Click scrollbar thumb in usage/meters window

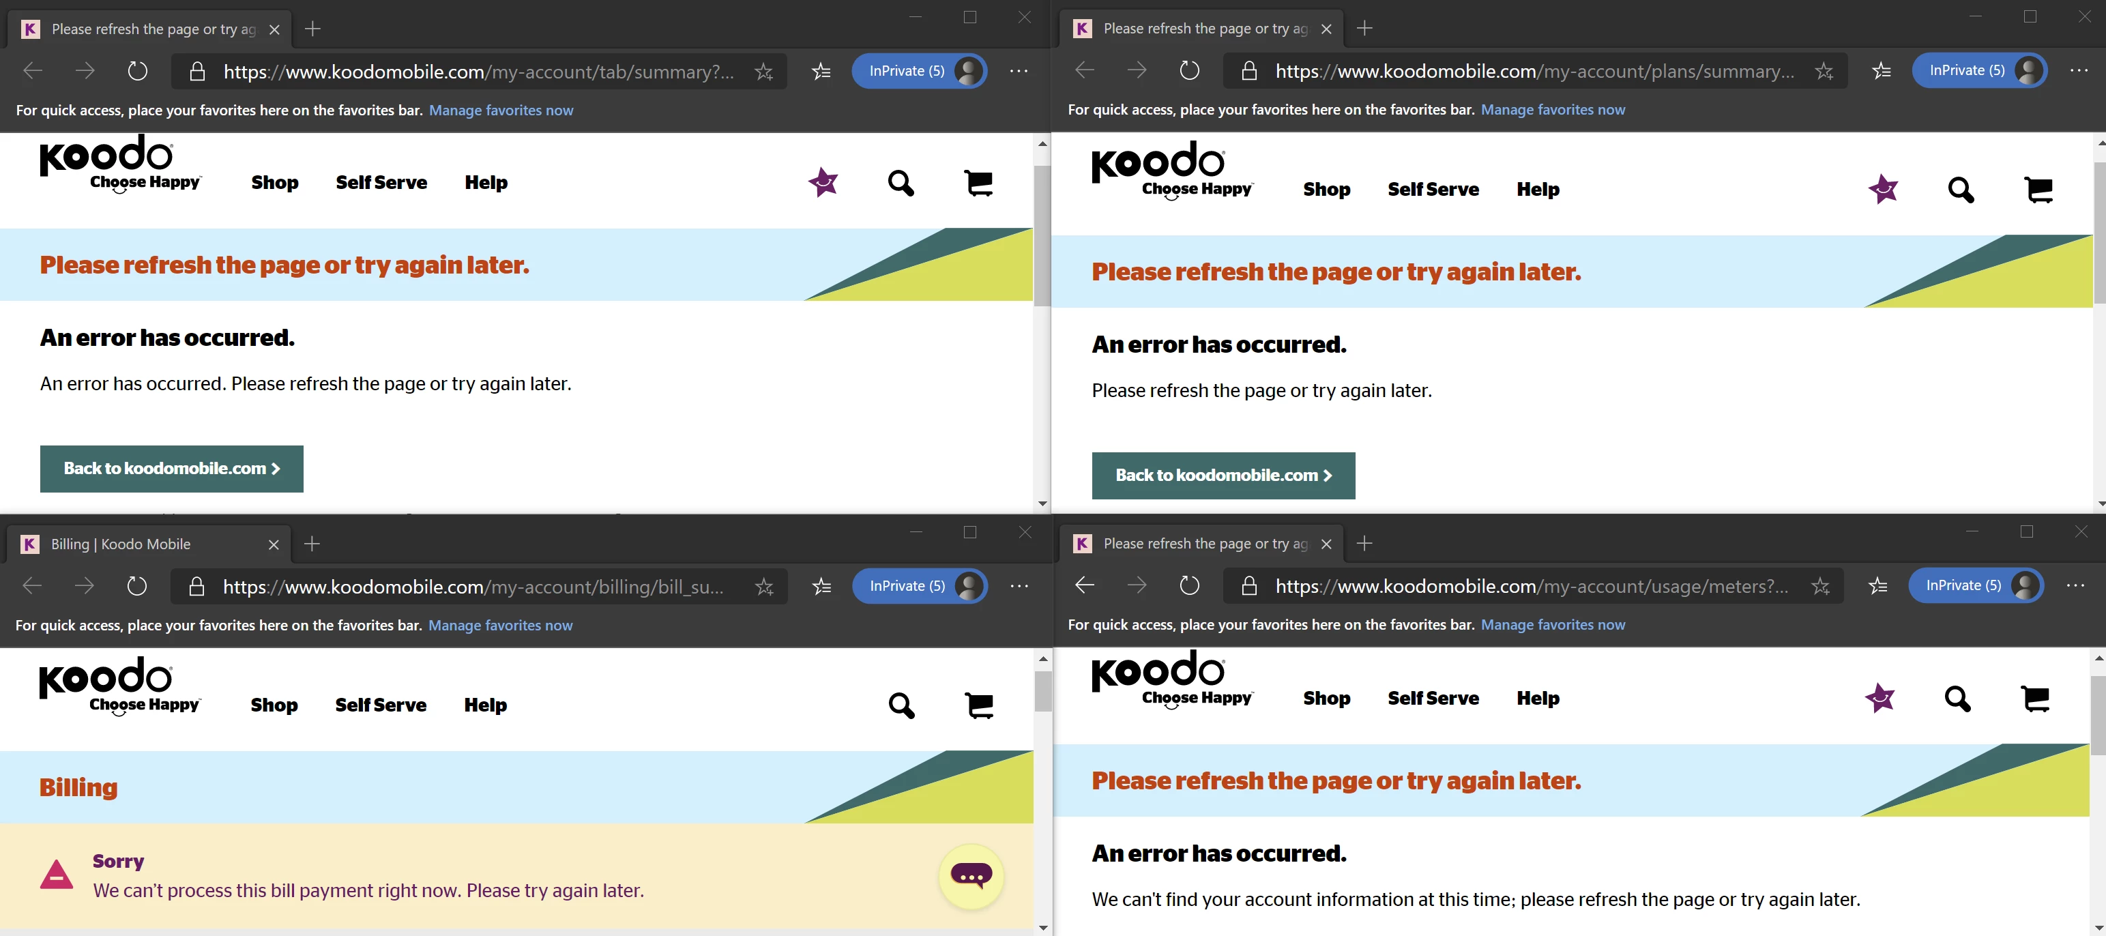pyautogui.click(x=2098, y=715)
